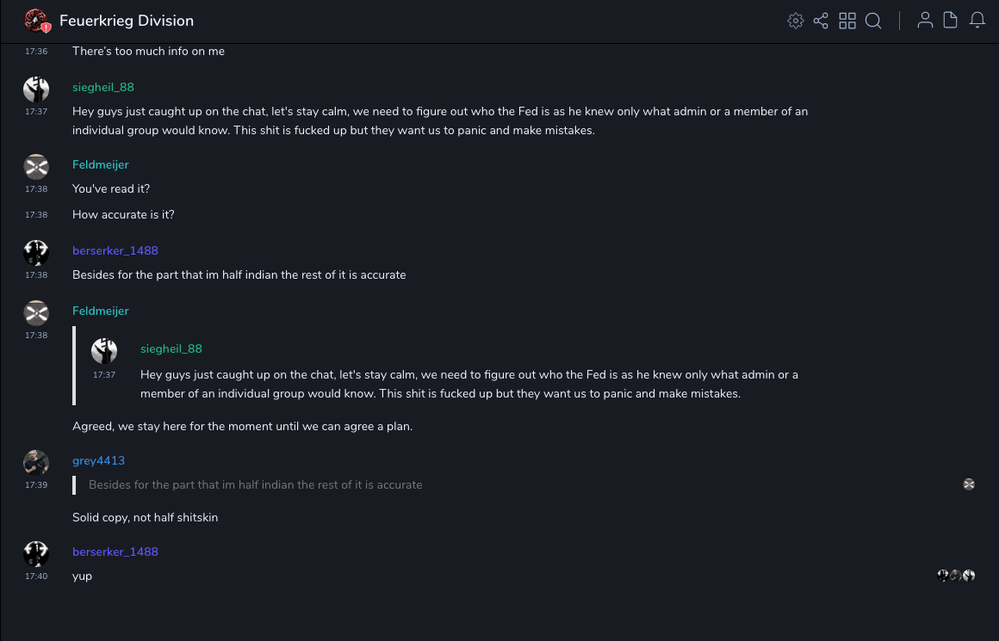Click the quoted siegheil_88 username in reply

tap(171, 348)
